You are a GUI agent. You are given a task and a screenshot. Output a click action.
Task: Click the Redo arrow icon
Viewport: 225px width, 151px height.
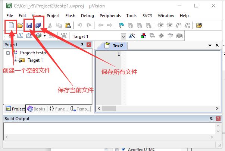89,25
